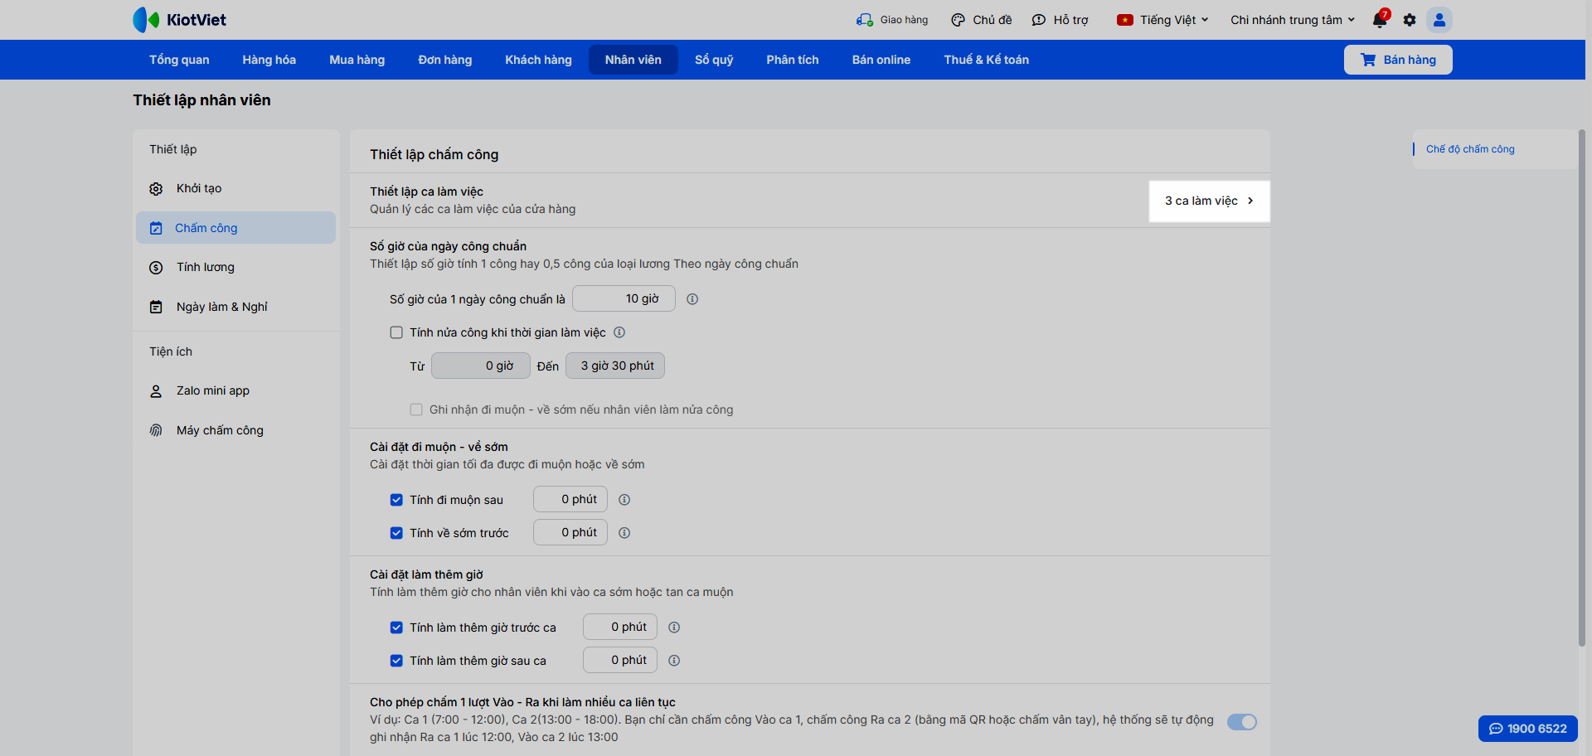Click the Đến 3 giờ 30 phút field
Viewport: 1592px width, 756px height.
coord(615,366)
